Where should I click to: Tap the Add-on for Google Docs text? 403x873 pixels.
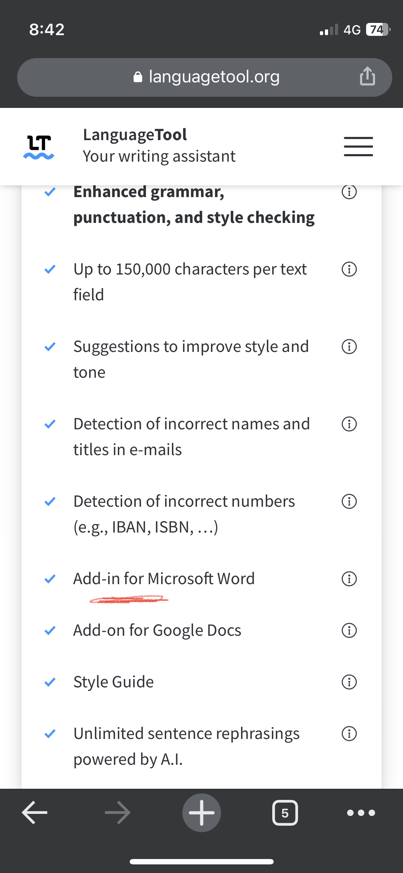tap(157, 630)
